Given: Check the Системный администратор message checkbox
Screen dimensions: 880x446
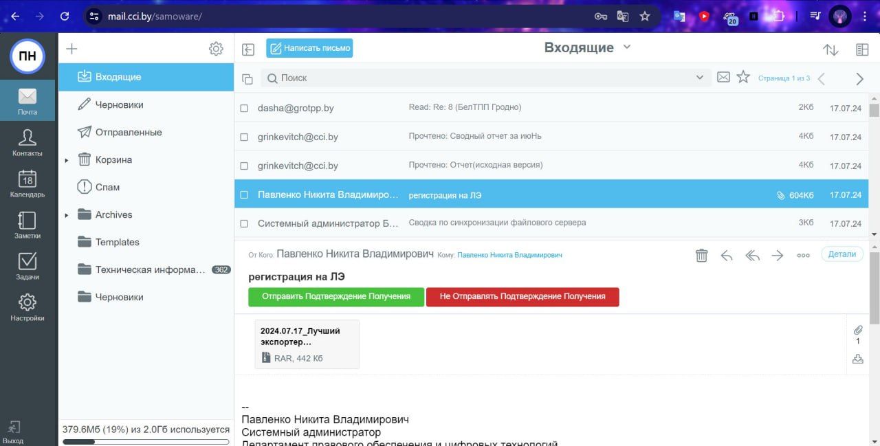Looking at the screenshot, I should (244, 224).
